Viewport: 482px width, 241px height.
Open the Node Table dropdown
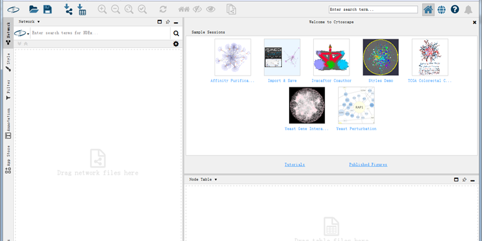click(x=203, y=180)
